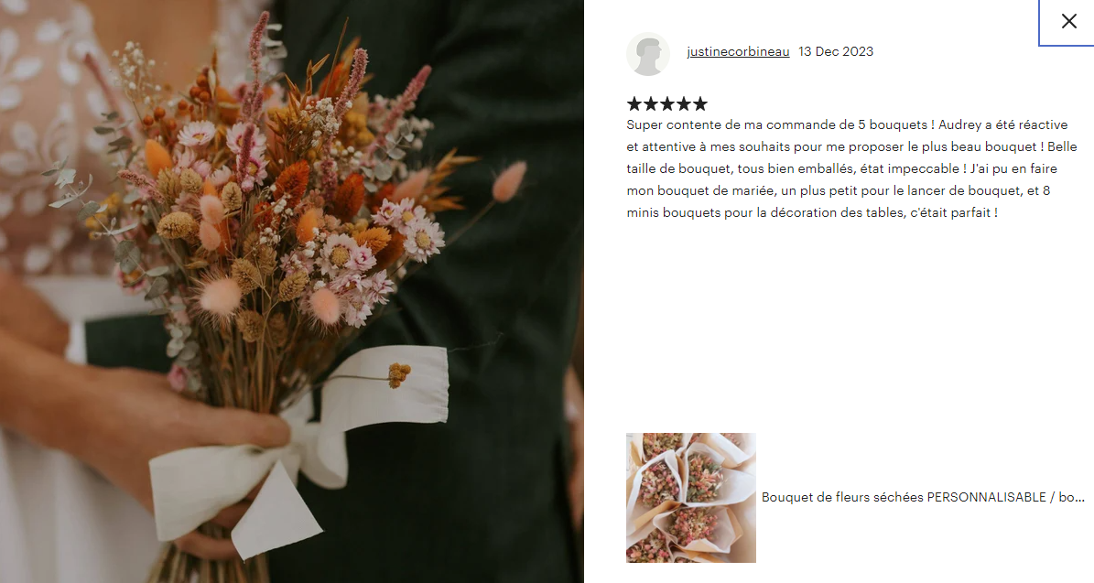
Task: Click the yellow craspedia flower on the ribbon
Action: [400, 374]
